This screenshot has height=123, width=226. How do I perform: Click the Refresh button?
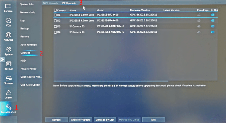coord(56,120)
